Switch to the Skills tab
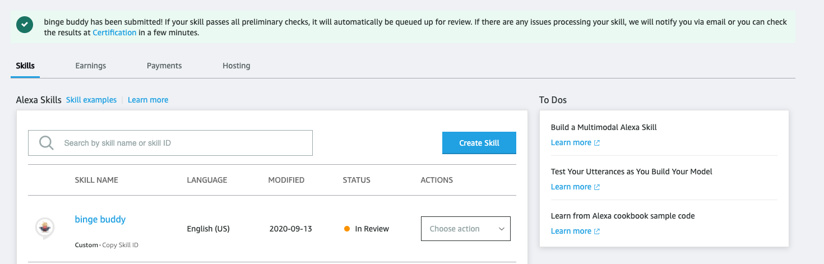The image size is (824, 264). [25, 66]
